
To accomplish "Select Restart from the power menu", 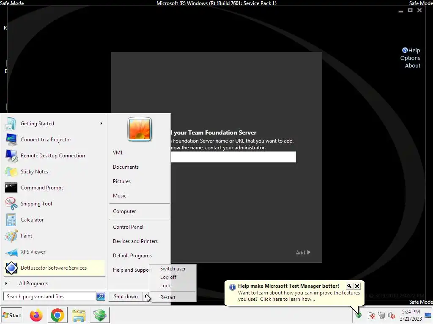I will tap(168, 297).
